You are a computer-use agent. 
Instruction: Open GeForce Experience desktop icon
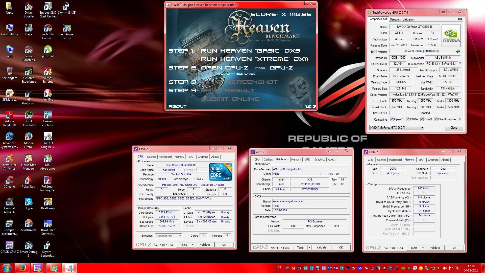29,75
